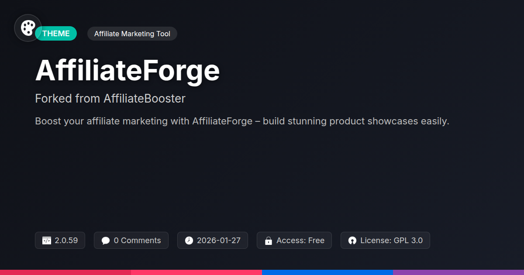Click the lock access icon

pyautogui.click(x=268, y=241)
